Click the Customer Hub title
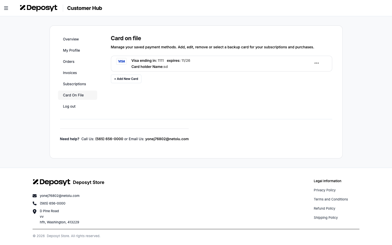392x245 pixels. tap(84, 8)
